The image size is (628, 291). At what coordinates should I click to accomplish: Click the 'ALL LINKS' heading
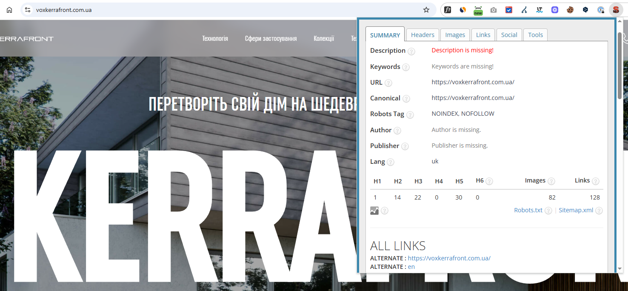[x=398, y=246]
